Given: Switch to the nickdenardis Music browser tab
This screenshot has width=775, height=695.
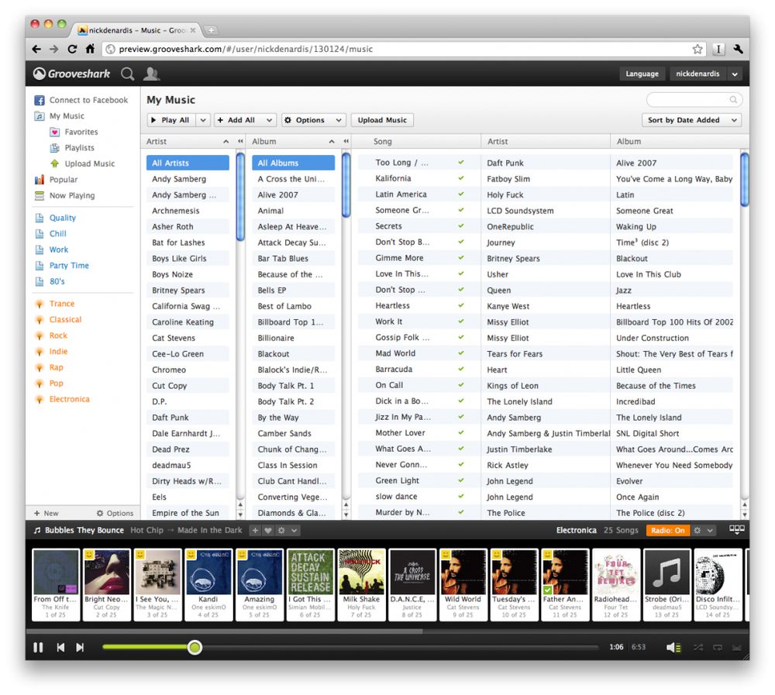Looking at the screenshot, I should (138, 30).
